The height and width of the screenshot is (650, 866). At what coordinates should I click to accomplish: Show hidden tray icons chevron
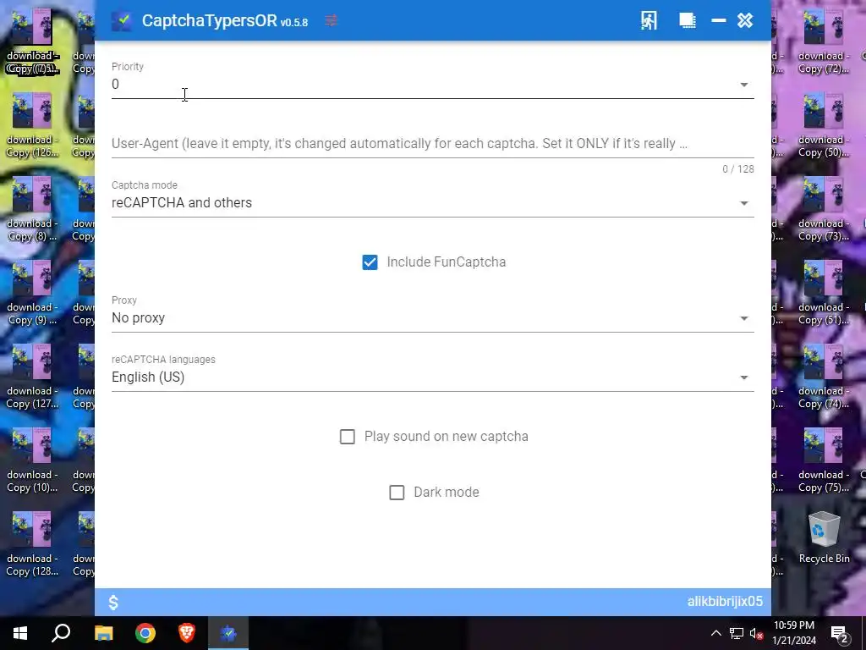click(715, 633)
